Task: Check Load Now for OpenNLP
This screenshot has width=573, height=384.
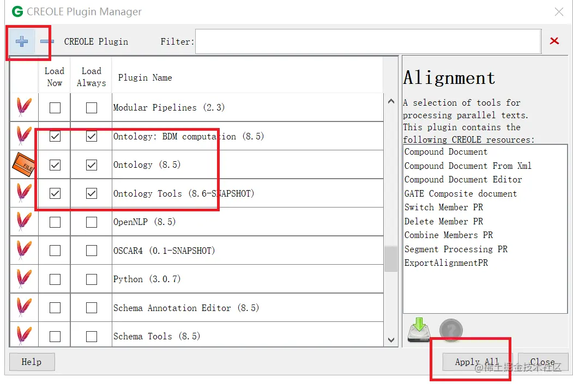Action: pos(55,222)
